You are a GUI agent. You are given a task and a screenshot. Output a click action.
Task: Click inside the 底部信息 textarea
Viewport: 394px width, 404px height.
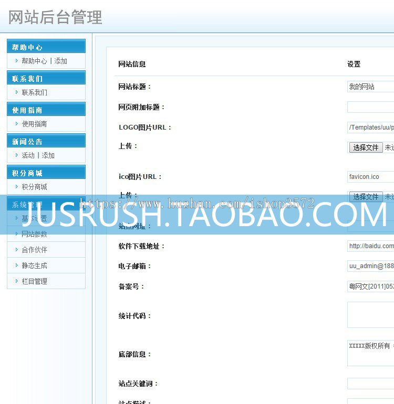coord(370,353)
